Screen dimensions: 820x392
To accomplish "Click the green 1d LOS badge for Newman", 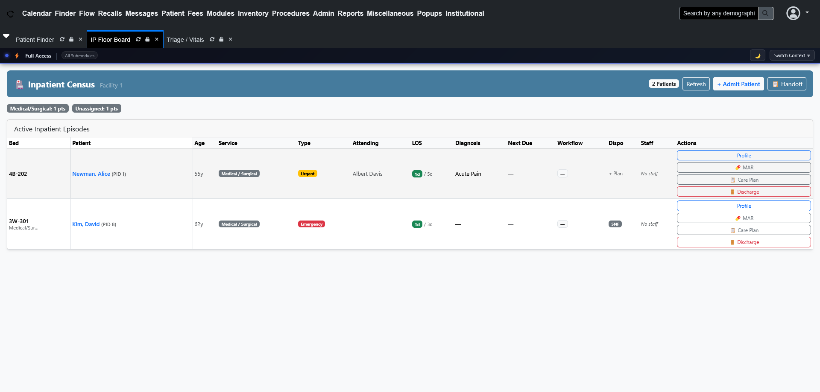I will click(x=417, y=174).
